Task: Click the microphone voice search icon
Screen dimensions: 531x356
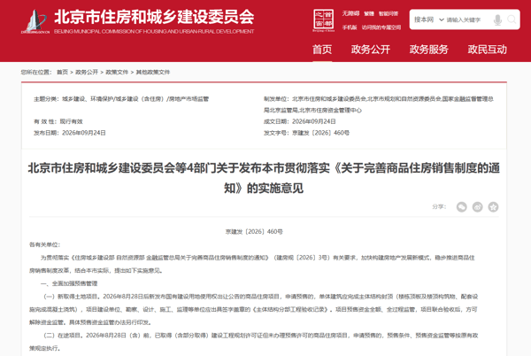Action: coord(497,20)
